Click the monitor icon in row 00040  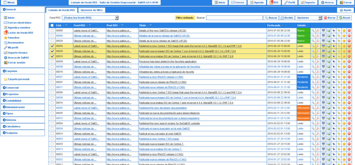tap(323, 36)
